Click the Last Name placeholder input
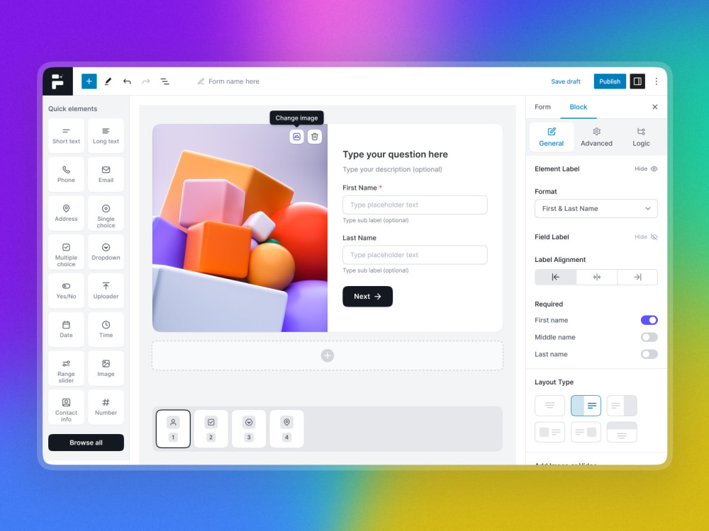This screenshot has width=709, height=531. (415, 255)
